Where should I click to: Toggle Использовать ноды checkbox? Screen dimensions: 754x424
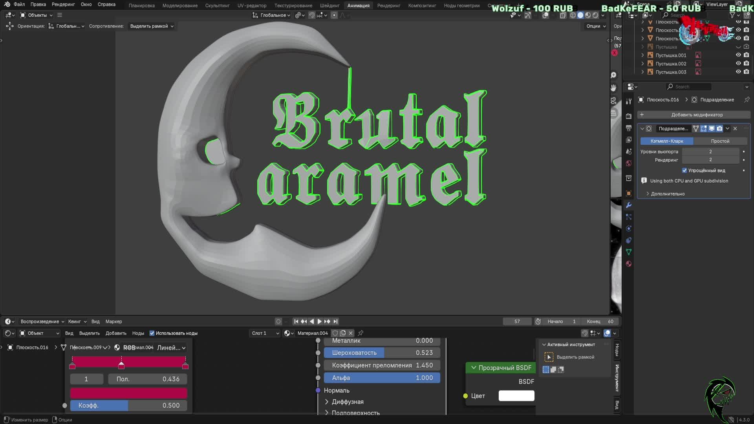[x=152, y=333]
